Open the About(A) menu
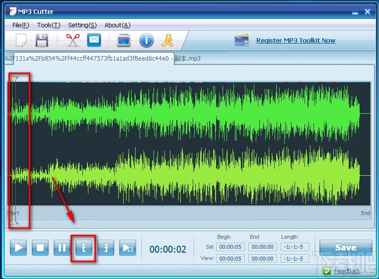This screenshot has width=379, height=279. coord(117,25)
